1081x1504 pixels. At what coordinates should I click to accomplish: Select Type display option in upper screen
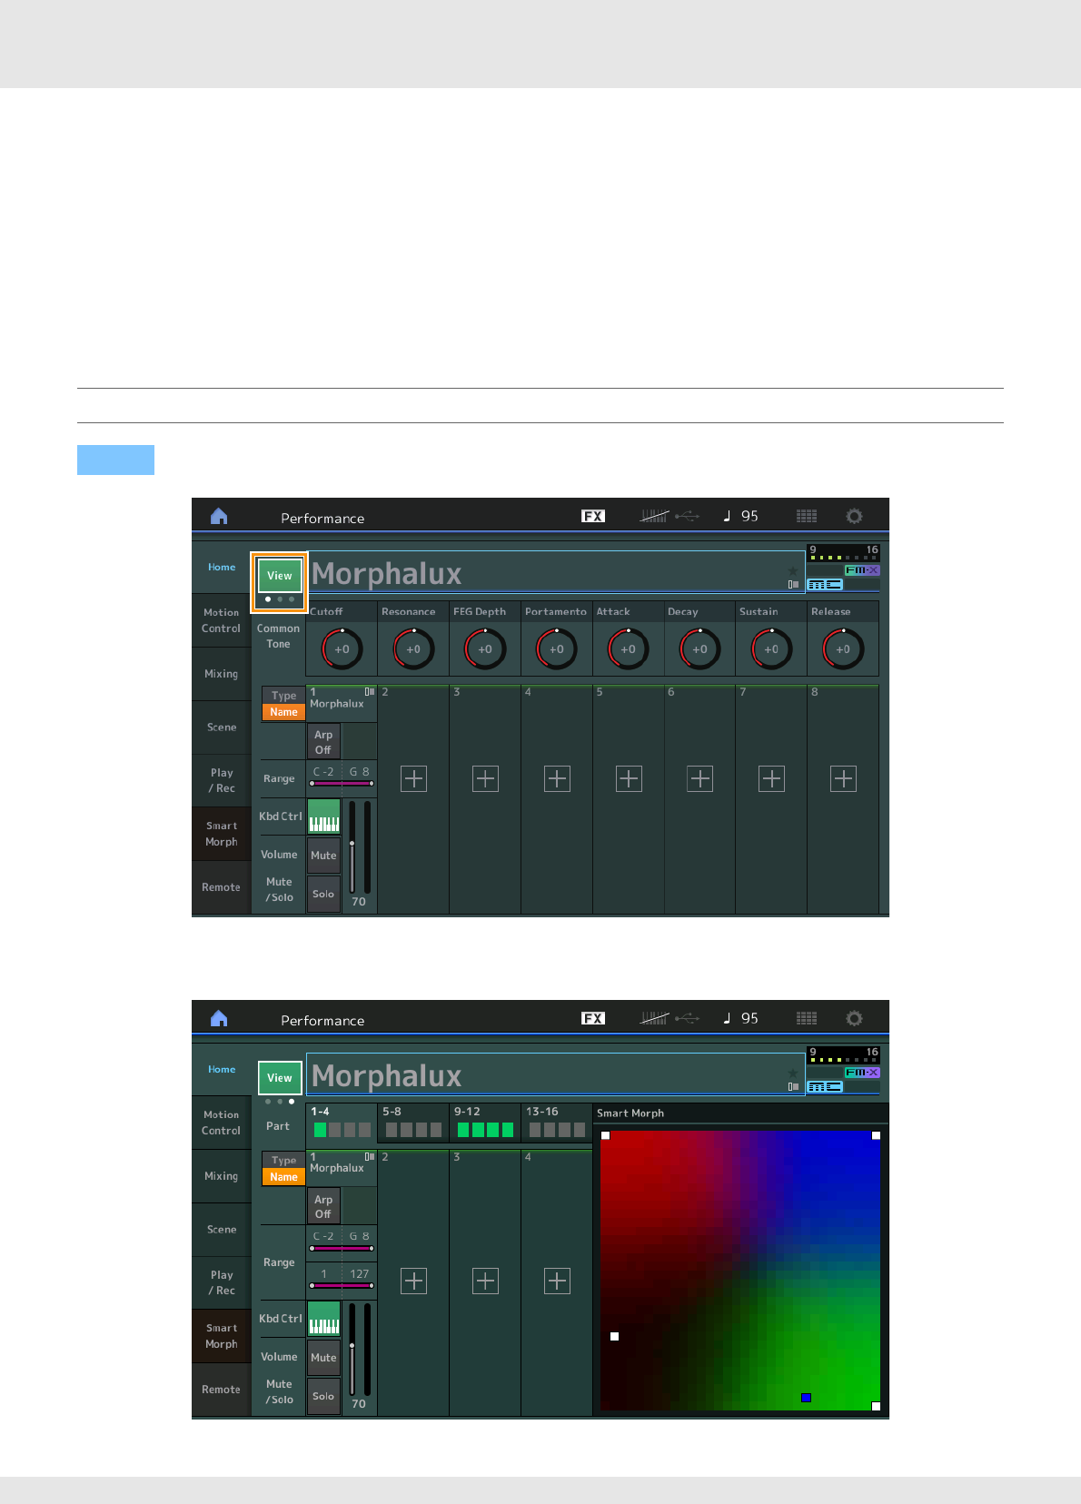[x=283, y=696]
